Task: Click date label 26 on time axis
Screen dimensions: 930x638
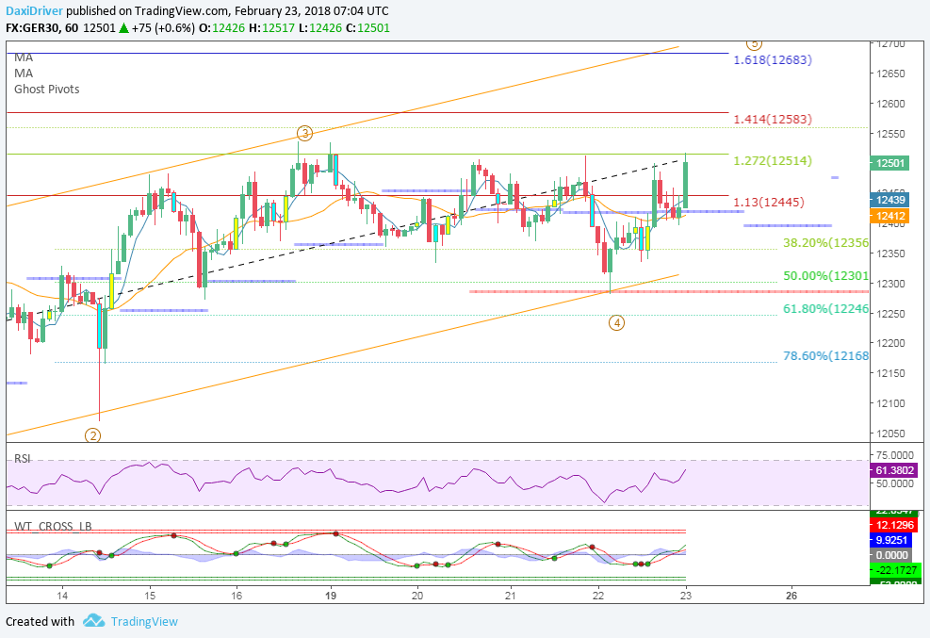Action: pos(791,596)
